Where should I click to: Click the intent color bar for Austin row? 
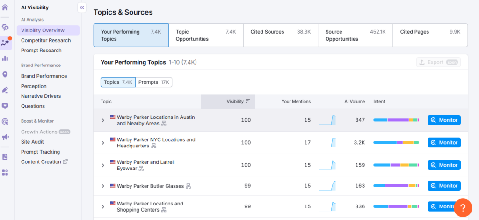396,120
